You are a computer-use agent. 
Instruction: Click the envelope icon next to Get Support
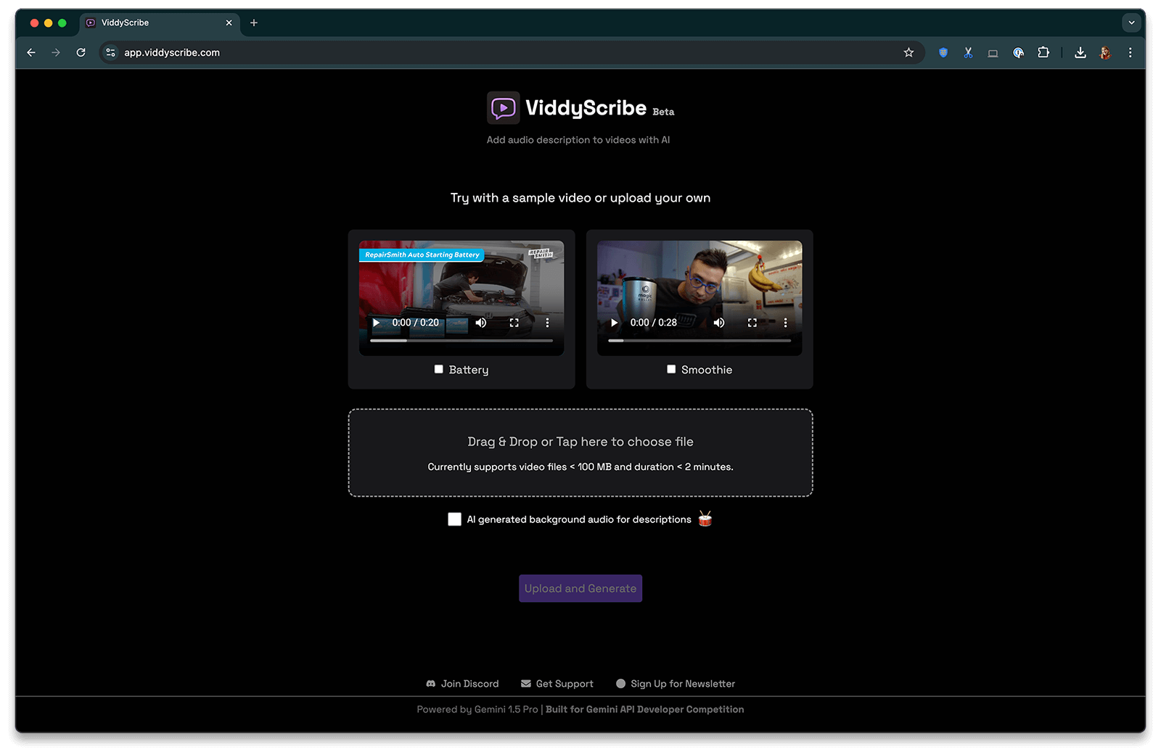click(525, 683)
